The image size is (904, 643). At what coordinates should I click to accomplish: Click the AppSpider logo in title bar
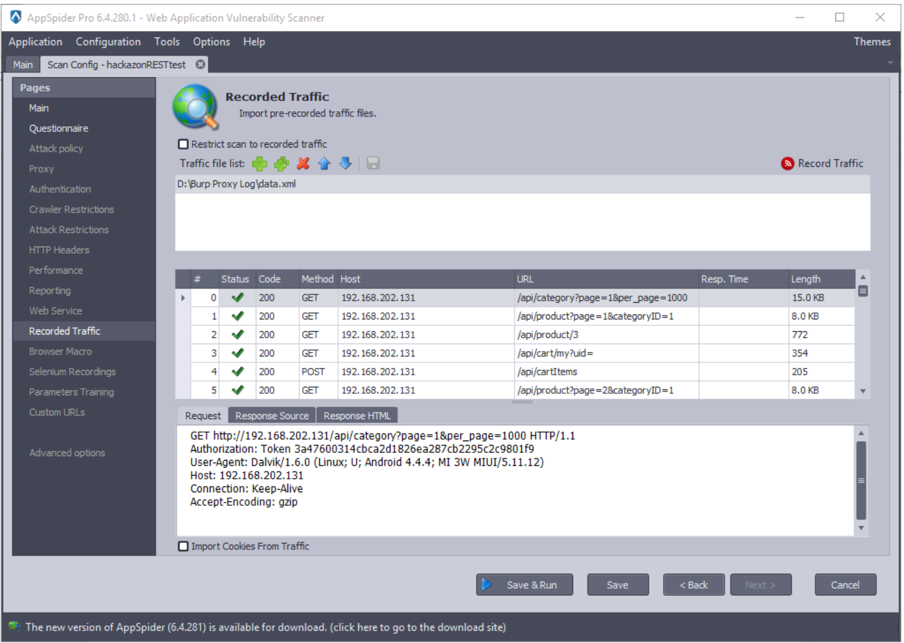coord(16,17)
